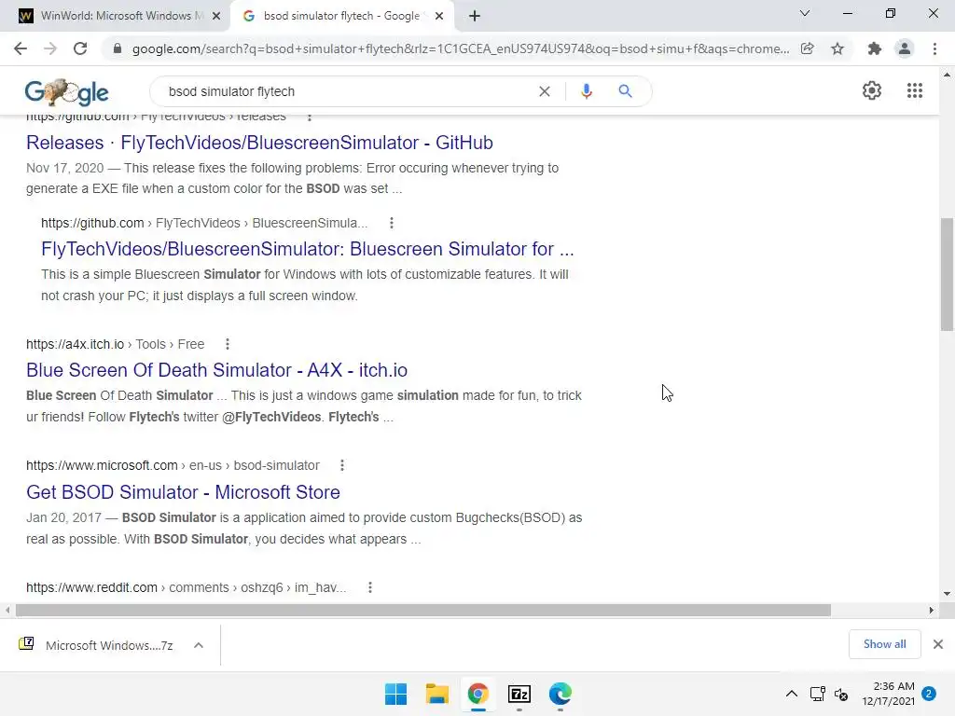
Task: Open Releases FlyTechVideos BluescreenSimulator GitHub result
Action: pyautogui.click(x=259, y=143)
